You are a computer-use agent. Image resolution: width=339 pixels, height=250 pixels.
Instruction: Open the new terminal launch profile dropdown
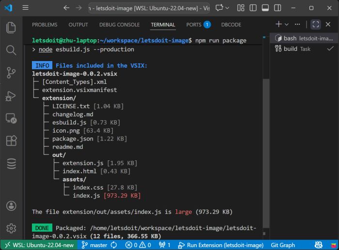pos(287,24)
